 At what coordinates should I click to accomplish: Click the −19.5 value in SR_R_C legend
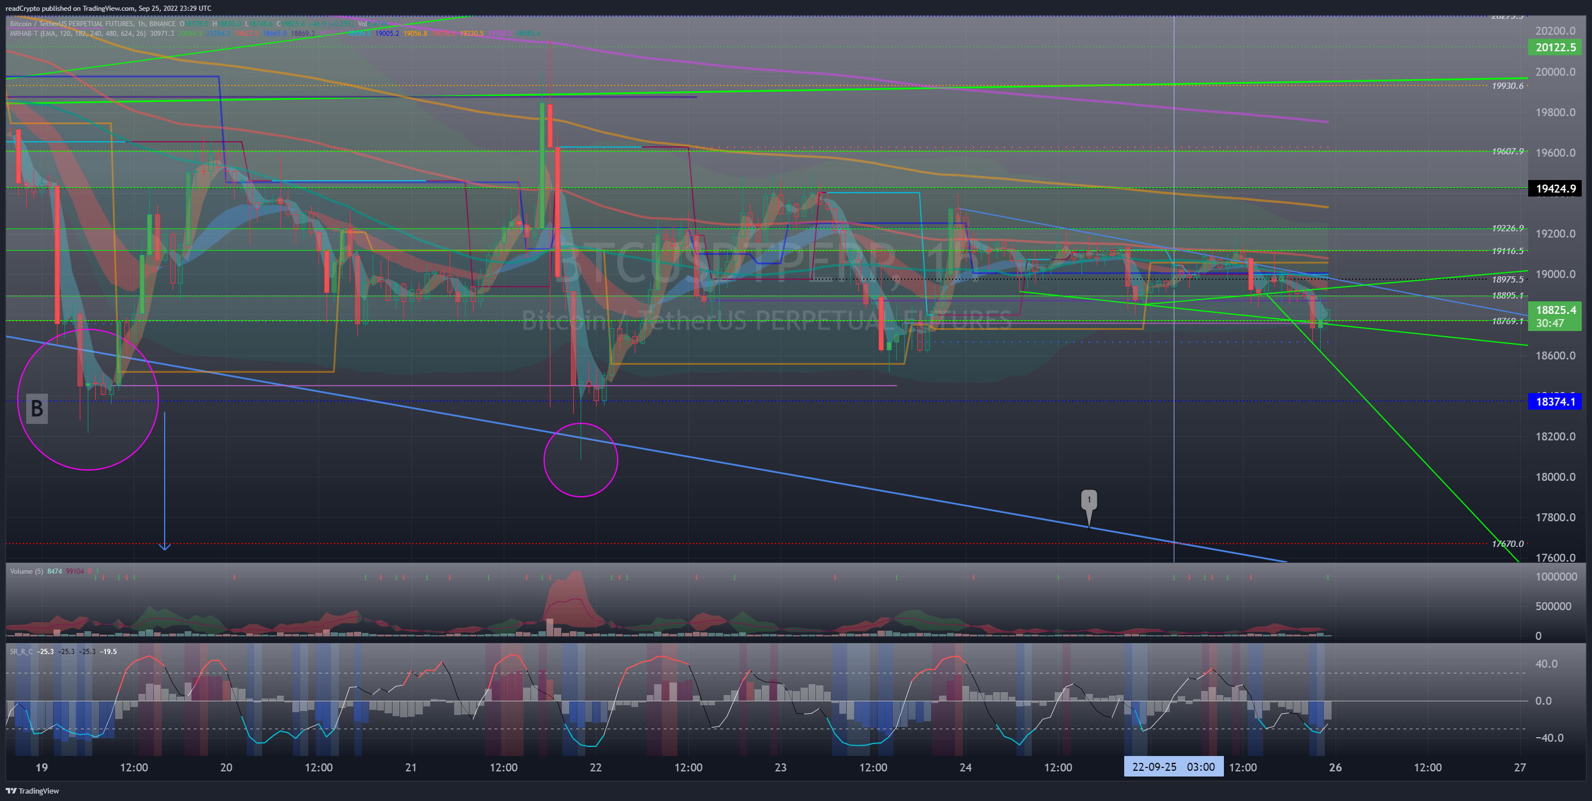click(109, 651)
